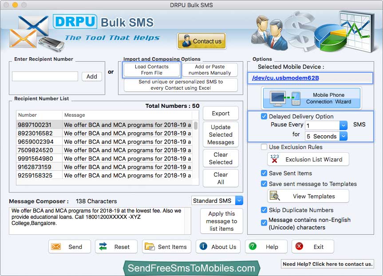Screen dimensions: 383x276
Task: Click the green Help question icon
Action: click(x=253, y=247)
